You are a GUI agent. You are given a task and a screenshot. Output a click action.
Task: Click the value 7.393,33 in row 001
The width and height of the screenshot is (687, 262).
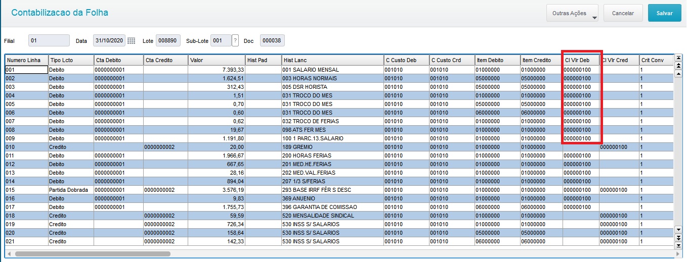point(217,70)
